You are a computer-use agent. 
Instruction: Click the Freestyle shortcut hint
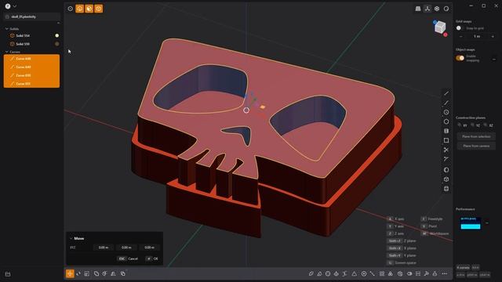pyautogui.click(x=431, y=219)
